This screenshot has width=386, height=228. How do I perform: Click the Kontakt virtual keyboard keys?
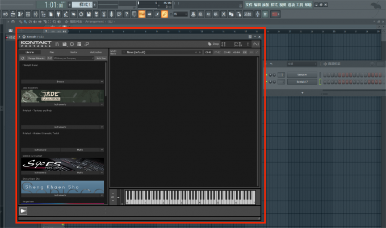tap(190, 197)
